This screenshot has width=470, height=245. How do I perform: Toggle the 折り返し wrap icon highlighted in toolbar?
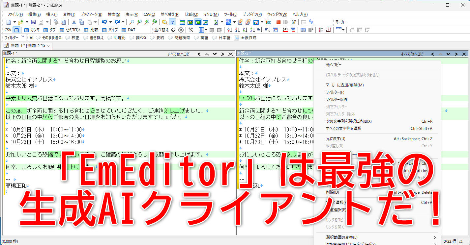point(198,22)
